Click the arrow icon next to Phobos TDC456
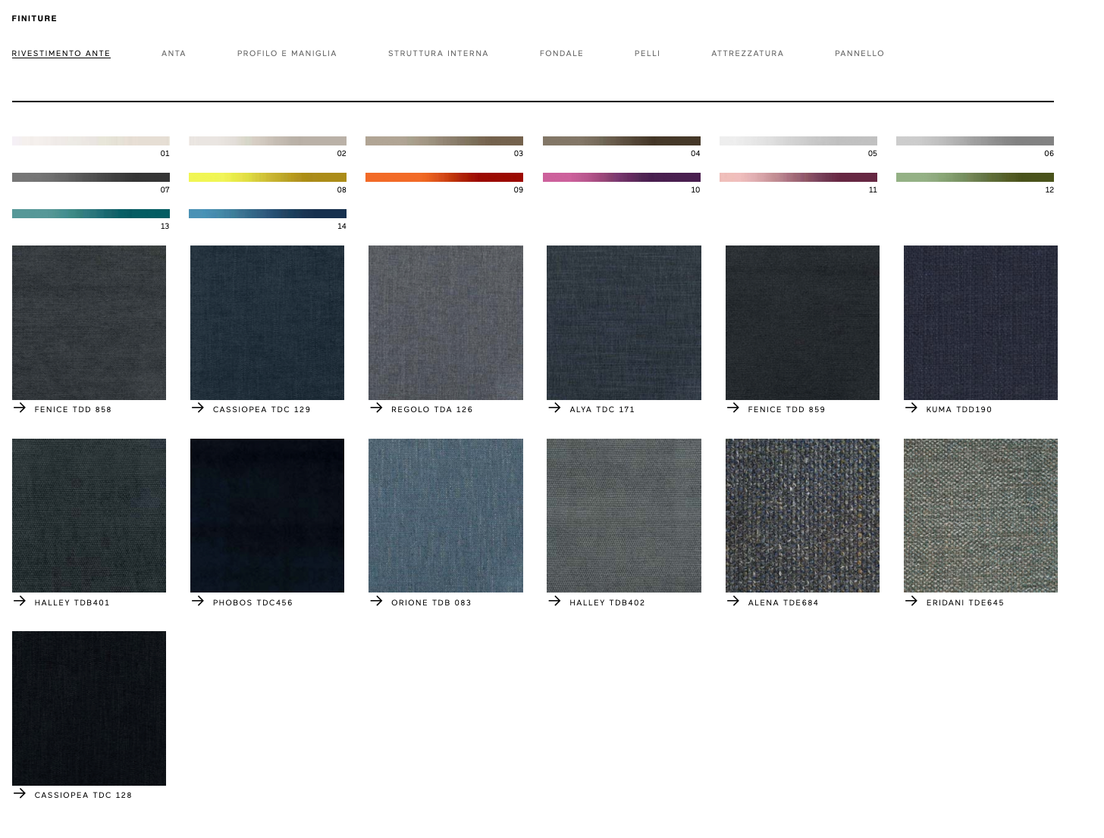Viewport: 1104px width, 838px height. pyautogui.click(x=198, y=602)
